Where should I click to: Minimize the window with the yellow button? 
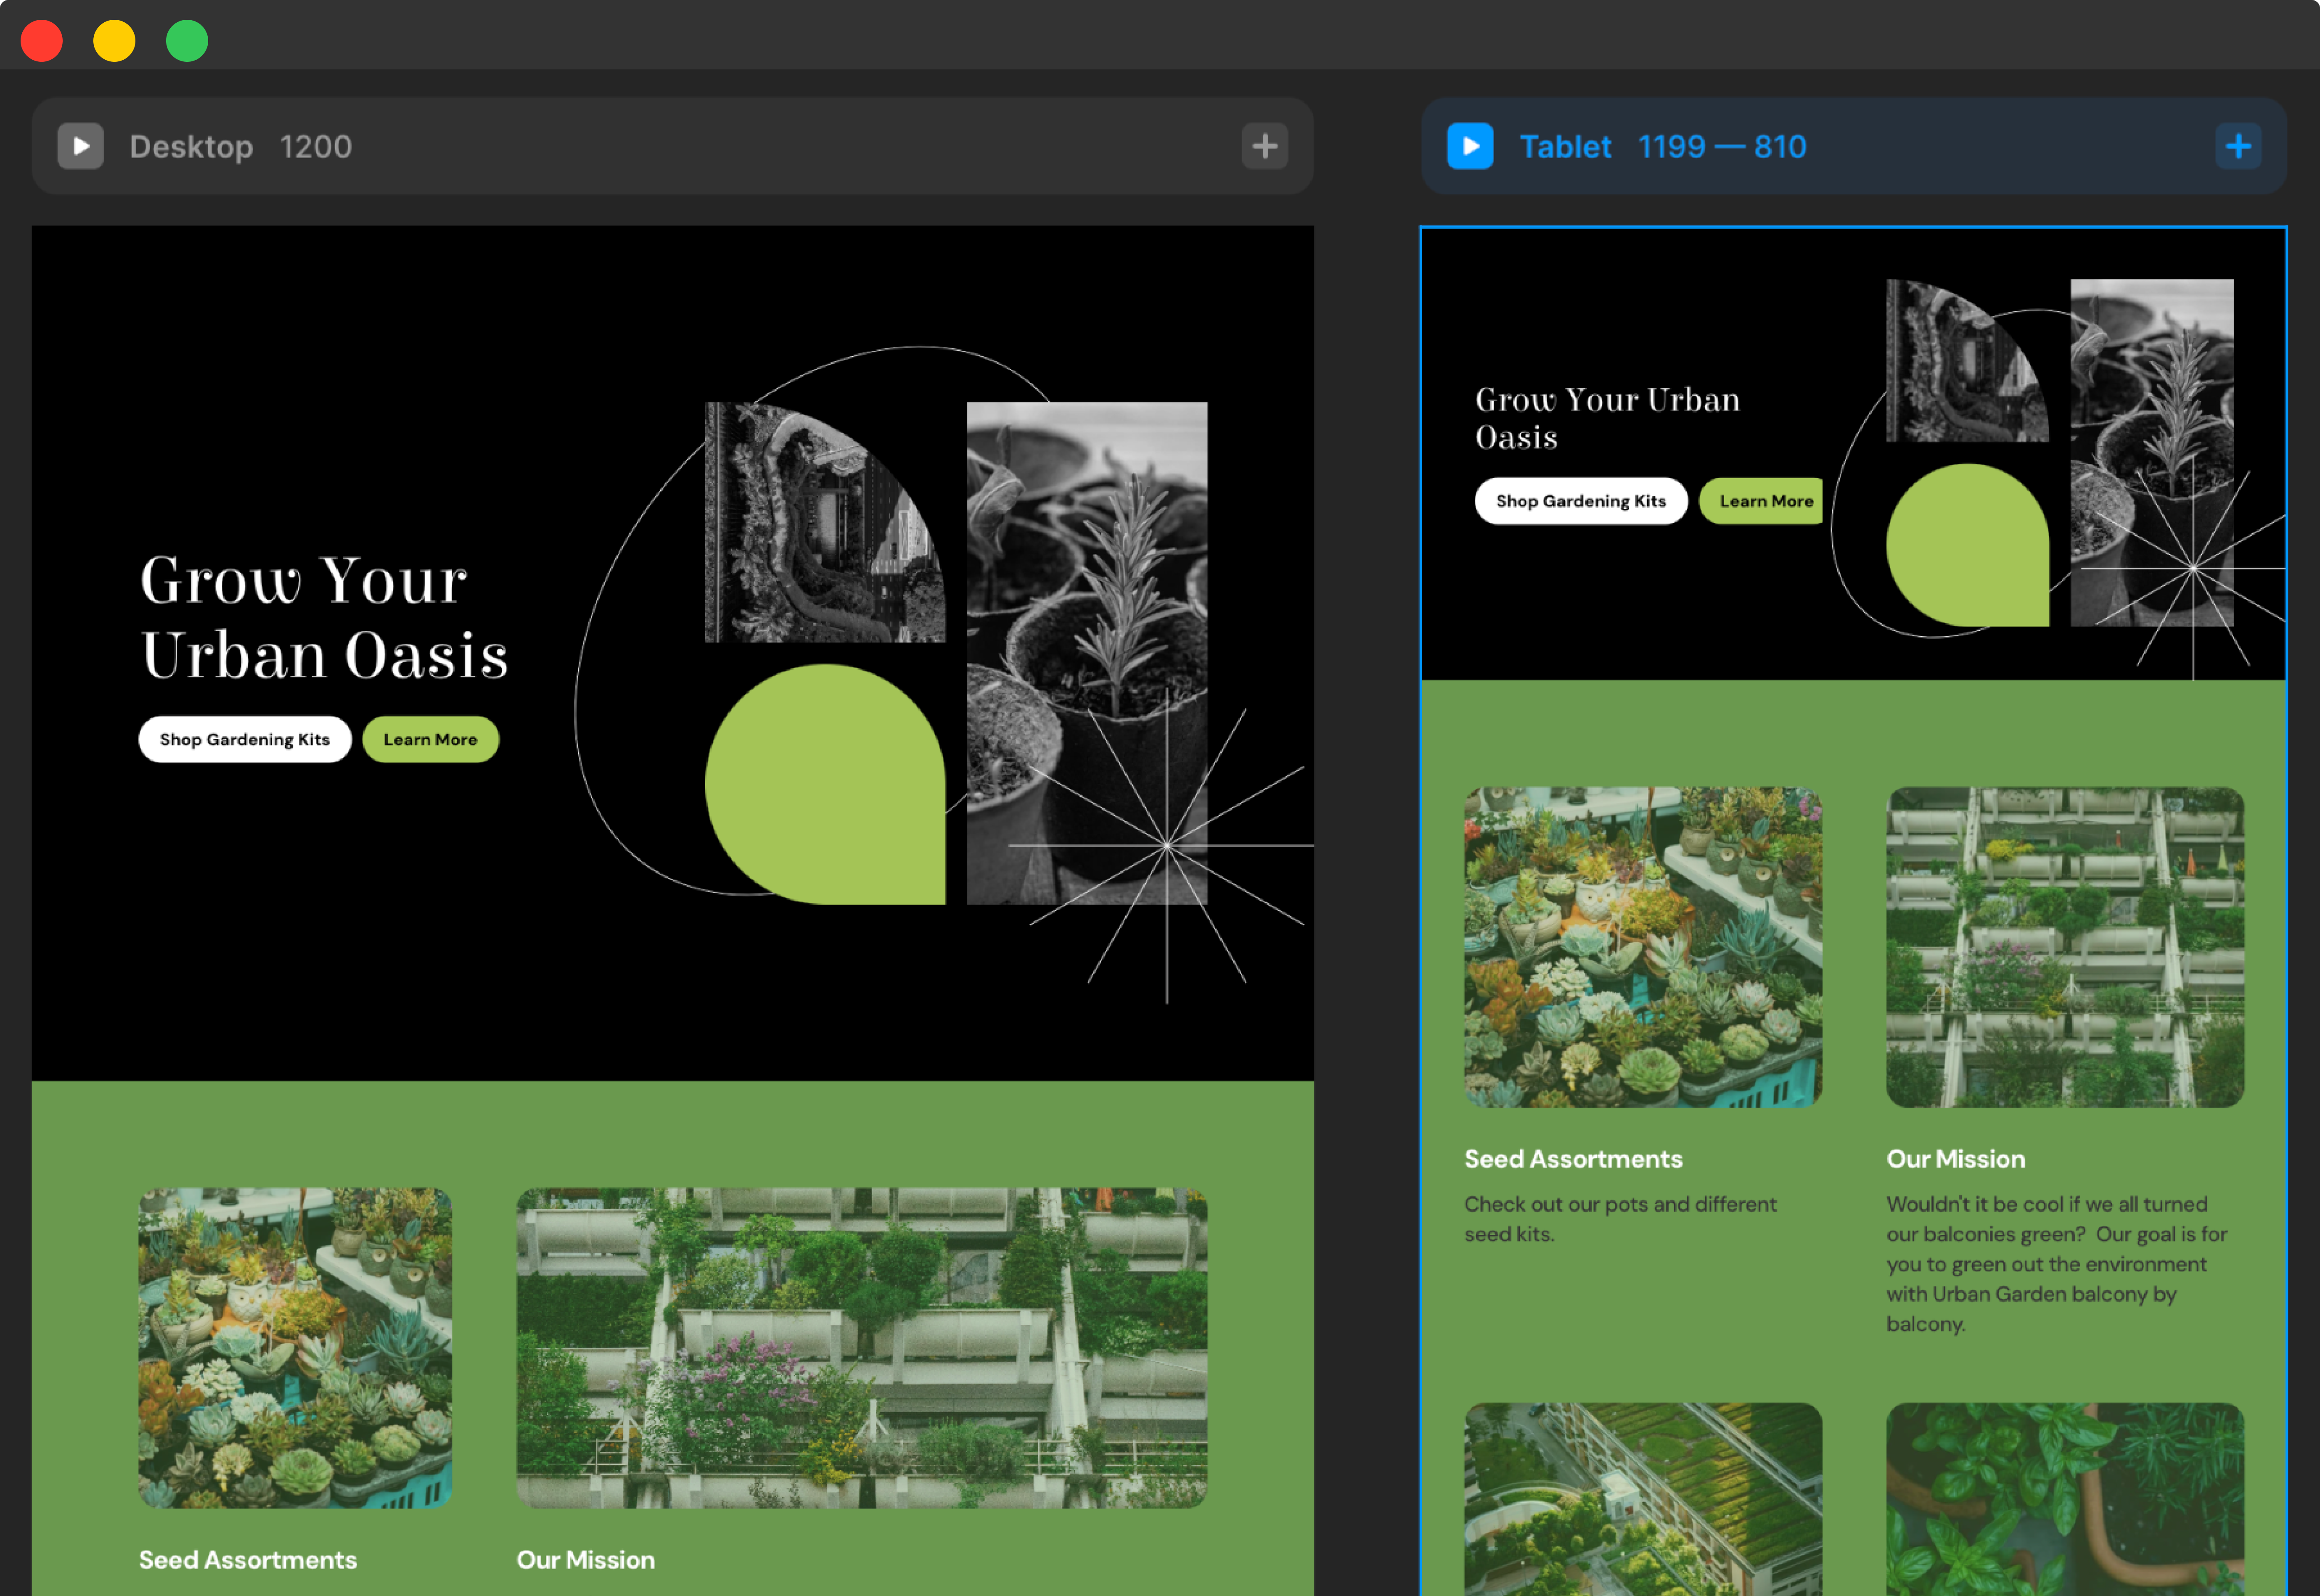(114, 41)
